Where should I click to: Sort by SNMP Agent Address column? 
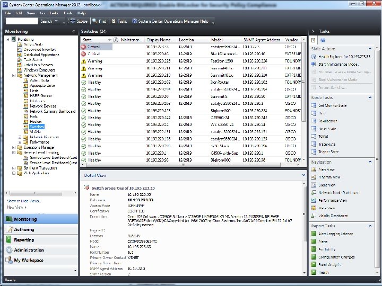coord(262,40)
